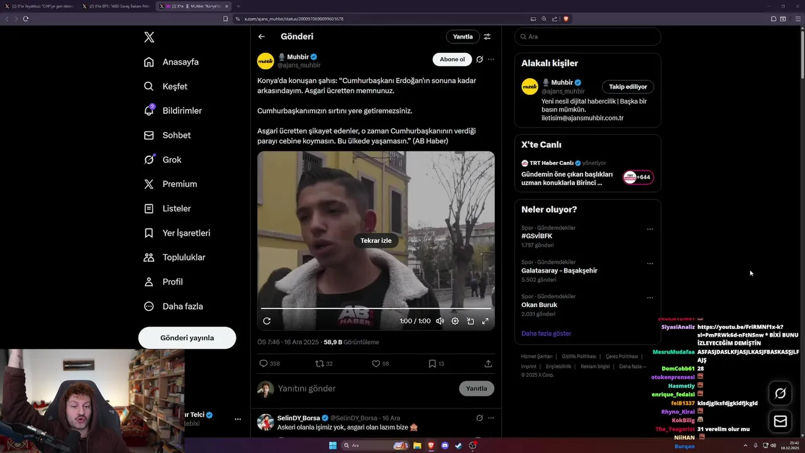Open Topluluklar communities

[175, 257]
